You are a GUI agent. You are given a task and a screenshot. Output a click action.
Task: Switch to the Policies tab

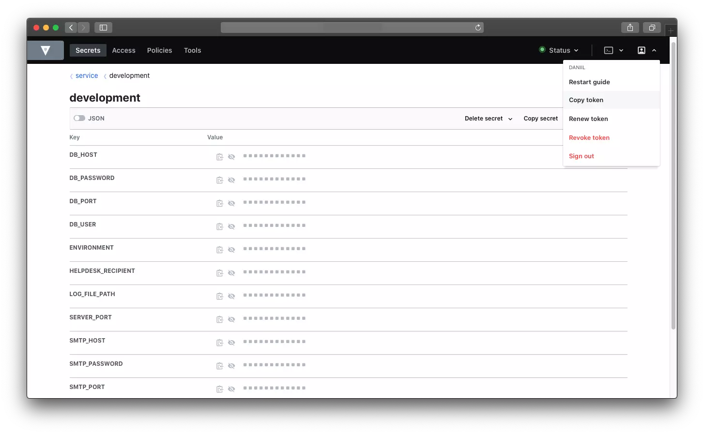(x=160, y=50)
